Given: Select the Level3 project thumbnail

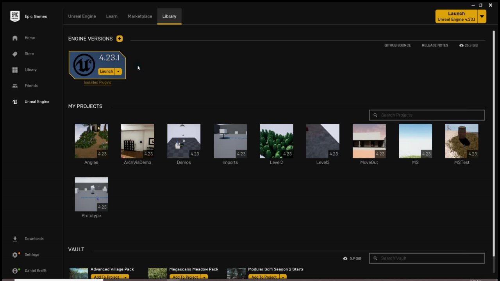Looking at the screenshot, I should pyautogui.click(x=323, y=141).
